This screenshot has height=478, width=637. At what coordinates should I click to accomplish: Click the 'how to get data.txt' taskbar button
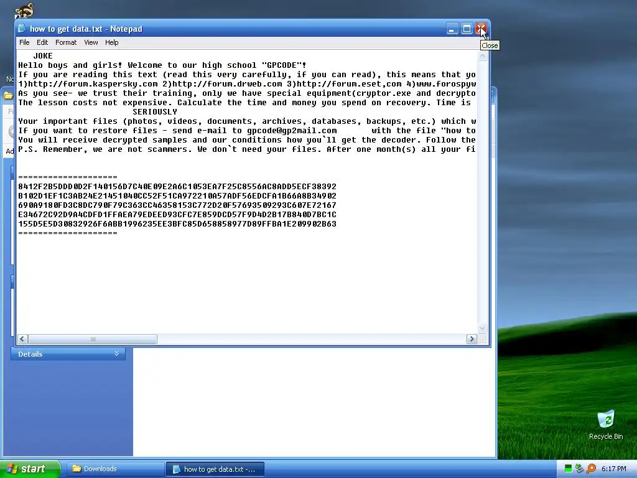[x=215, y=469]
